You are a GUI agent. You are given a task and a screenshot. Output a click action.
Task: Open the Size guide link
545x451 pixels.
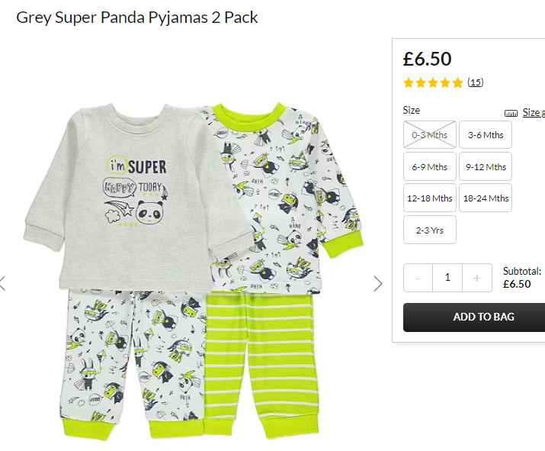tap(534, 112)
